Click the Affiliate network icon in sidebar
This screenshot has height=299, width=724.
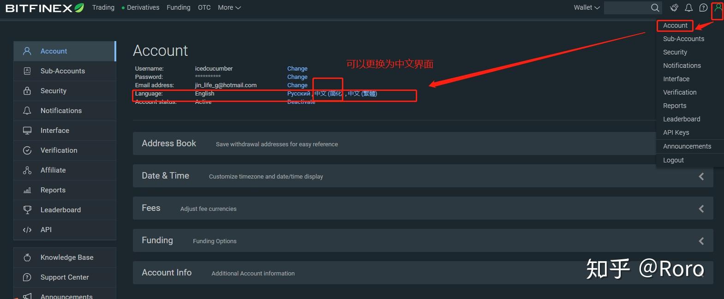[27, 170]
